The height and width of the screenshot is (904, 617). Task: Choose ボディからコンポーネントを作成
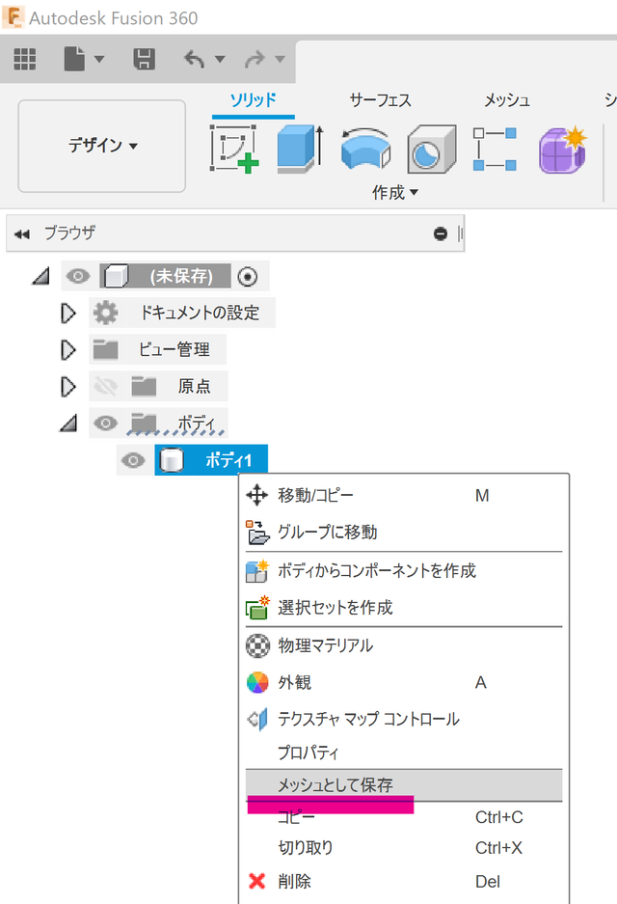point(404,571)
